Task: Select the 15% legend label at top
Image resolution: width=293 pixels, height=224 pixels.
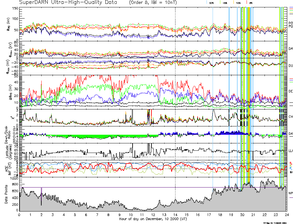Action: 225,3
